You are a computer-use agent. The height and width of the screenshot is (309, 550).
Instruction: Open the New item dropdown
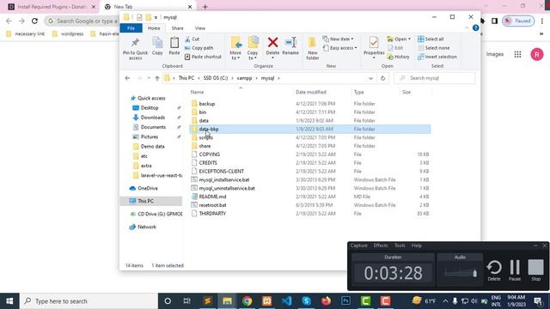pos(338,39)
